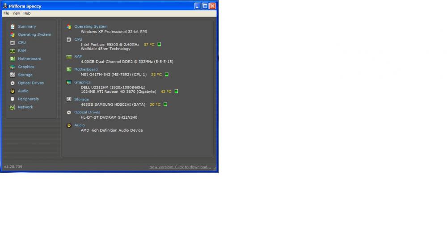The image size is (447, 246).
Task: Click the CPU chip icon in sidebar
Action: [13, 43]
